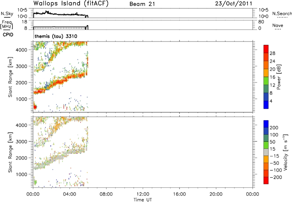Image resolution: width=292 pixels, height=202 pixels.
Task: Click the '4' power colorbar tick
Action: [x=271, y=101]
